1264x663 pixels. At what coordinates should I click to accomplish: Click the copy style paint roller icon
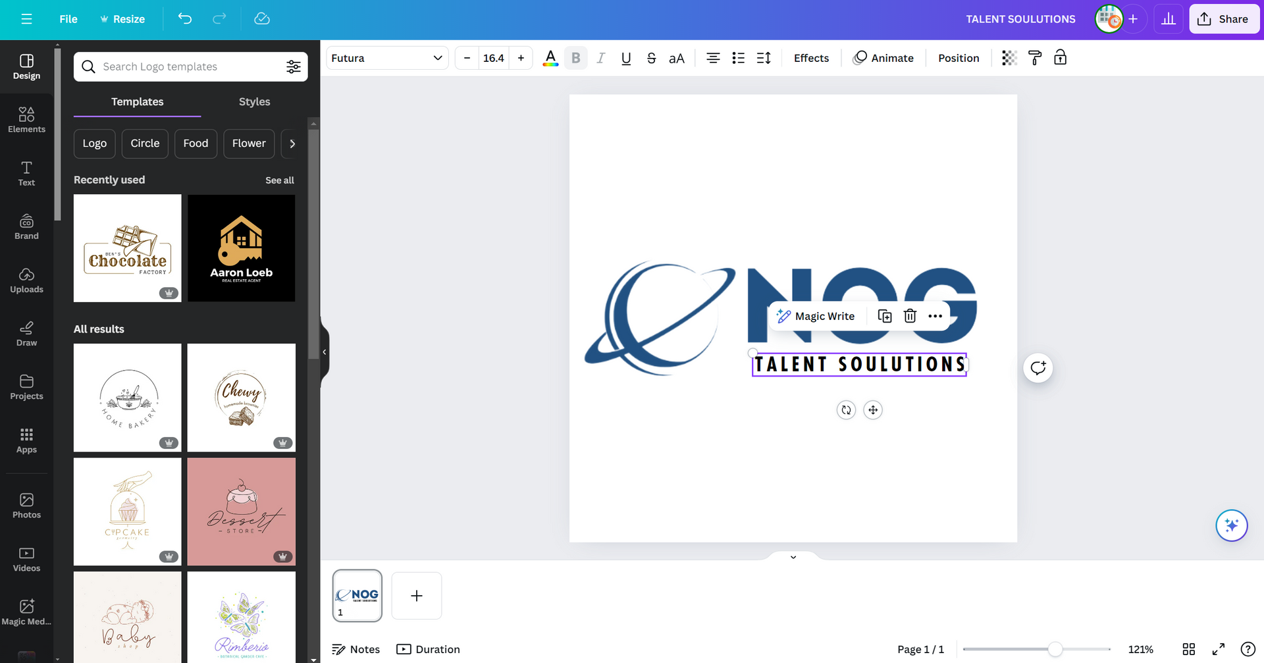click(x=1035, y=58)
